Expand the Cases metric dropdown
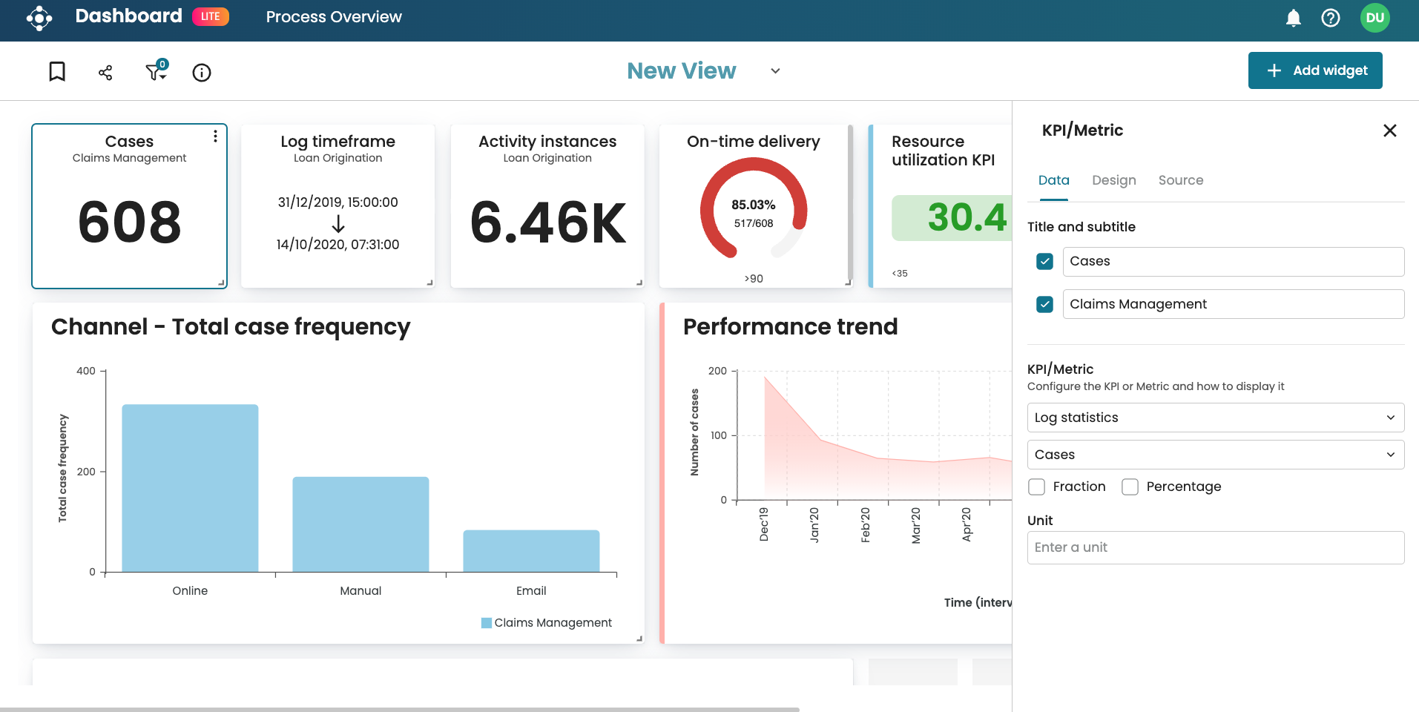The height and width of the screenshot is (712, 1419). 1215,455
